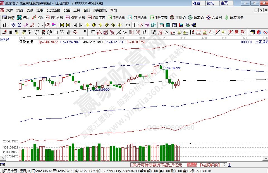Click the 论坛 forum button
This screenshot has height=173, width=268.
click(x=210, y=3)
